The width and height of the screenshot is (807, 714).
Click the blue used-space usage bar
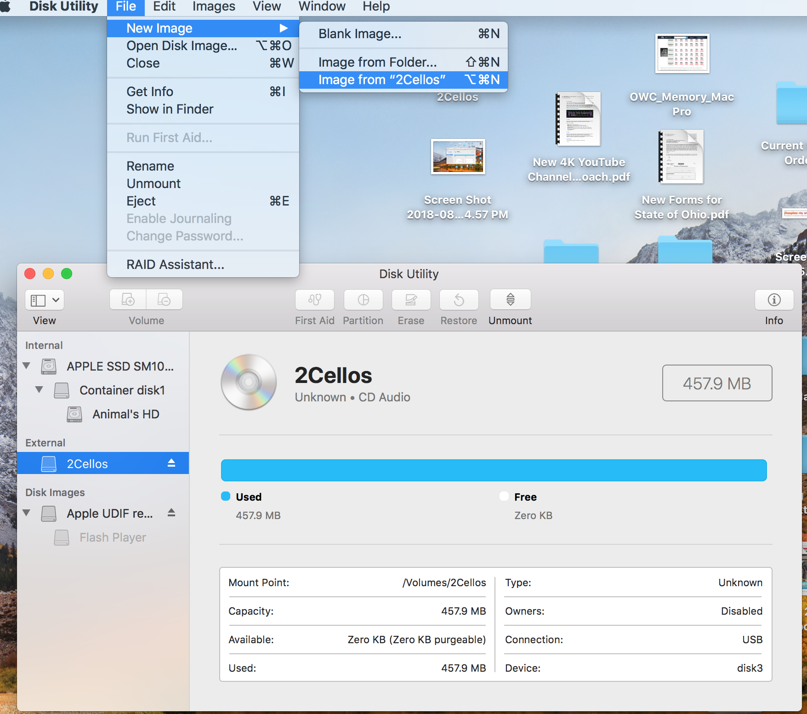coord(494,470)
